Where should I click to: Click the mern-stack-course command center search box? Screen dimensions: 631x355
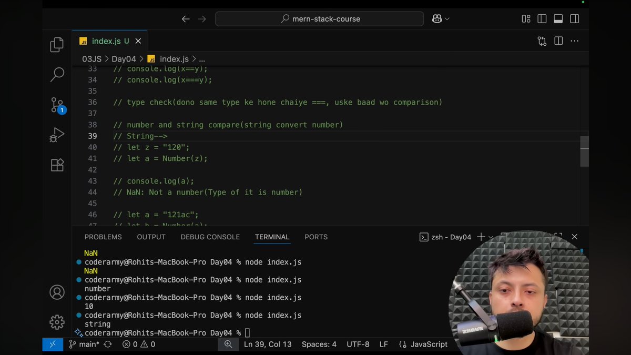coord(319,18)
